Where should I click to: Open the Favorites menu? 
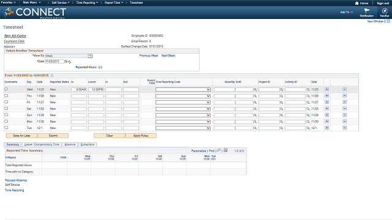[8, 2]
